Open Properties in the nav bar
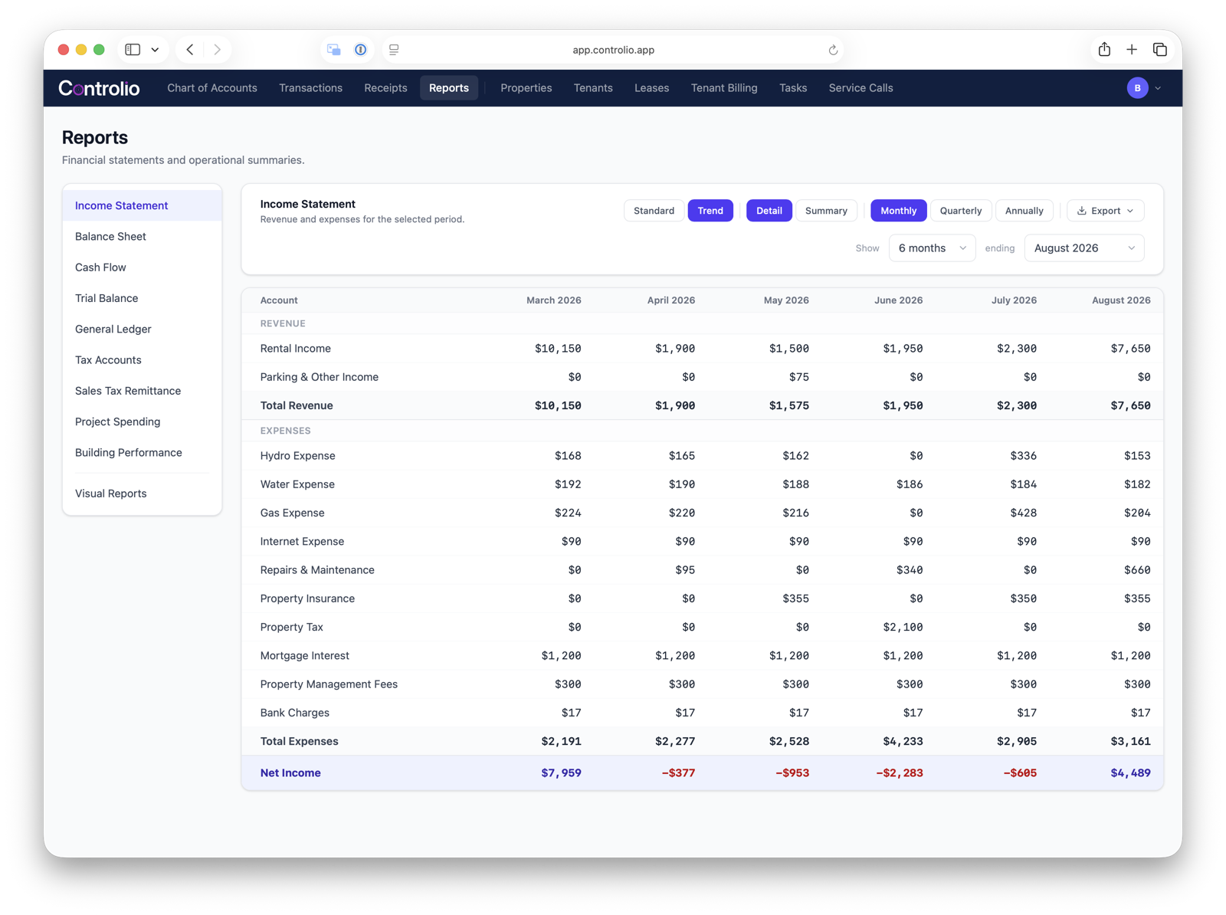The height and width of the screenshot is (915, 1226). click(526, 88)
